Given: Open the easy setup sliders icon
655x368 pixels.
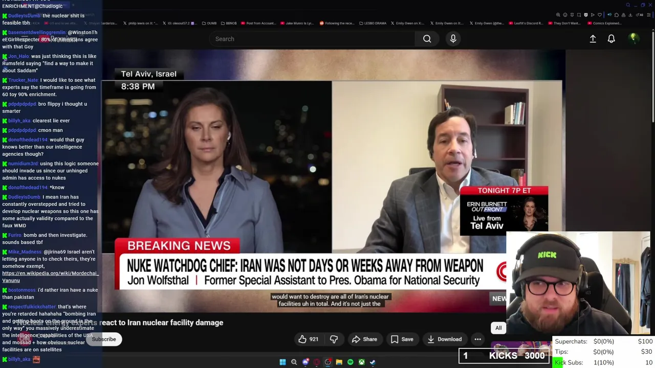Looking at the screenshot, I should pos(649,15).
